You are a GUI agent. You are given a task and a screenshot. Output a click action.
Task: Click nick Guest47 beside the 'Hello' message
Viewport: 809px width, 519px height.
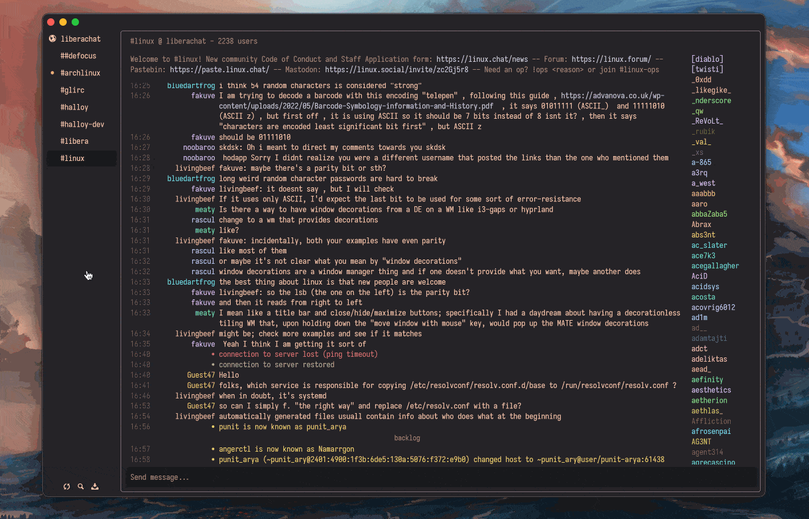[201, 375]
